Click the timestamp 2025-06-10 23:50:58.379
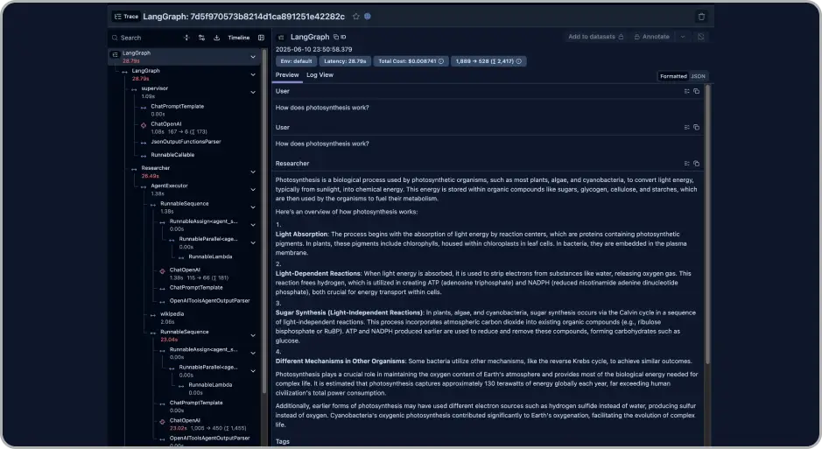 [x=314, y=49]
